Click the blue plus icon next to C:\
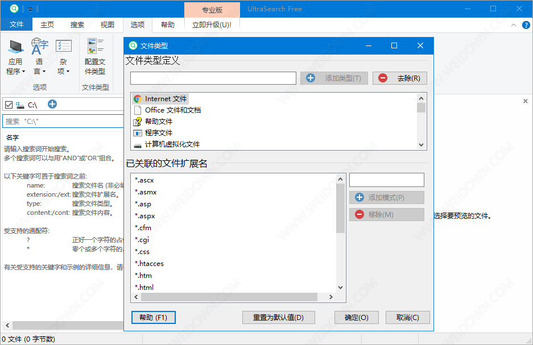The width and height of the screenshot is (533, 345). (52, 104)
